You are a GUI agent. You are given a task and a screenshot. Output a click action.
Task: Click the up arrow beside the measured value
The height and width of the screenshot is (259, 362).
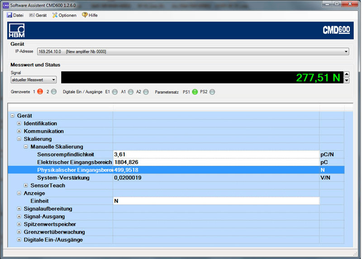pos(347,74)
